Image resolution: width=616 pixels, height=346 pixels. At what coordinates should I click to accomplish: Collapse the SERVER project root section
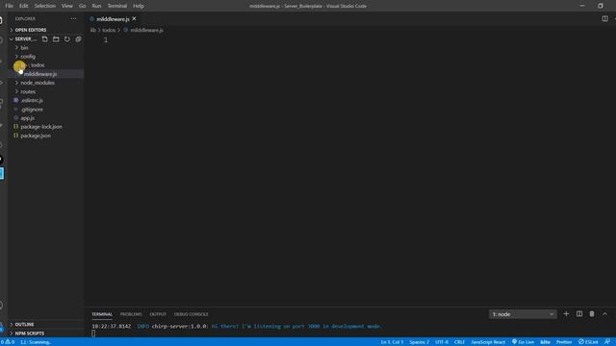[x=23, y=38]
